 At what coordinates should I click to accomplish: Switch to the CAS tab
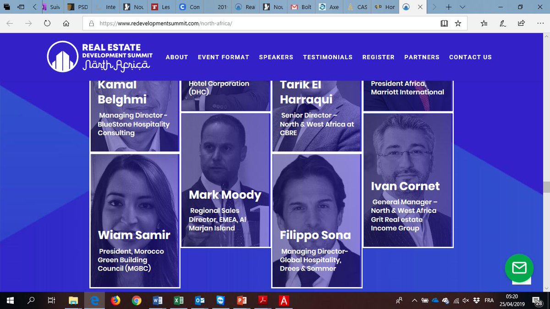tap(357, 7)
